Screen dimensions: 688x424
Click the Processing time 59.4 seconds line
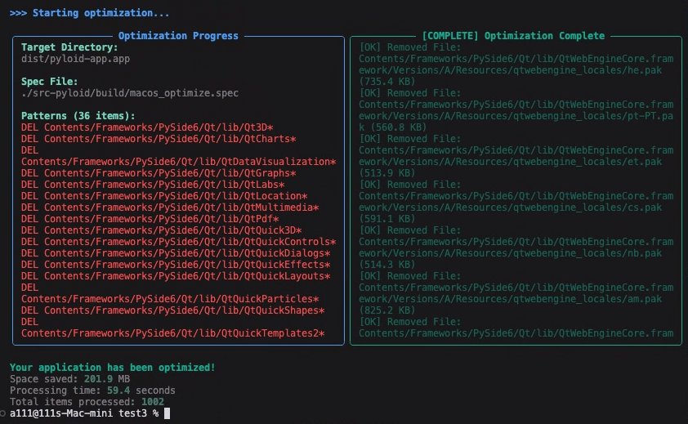(x=92, y=391)
